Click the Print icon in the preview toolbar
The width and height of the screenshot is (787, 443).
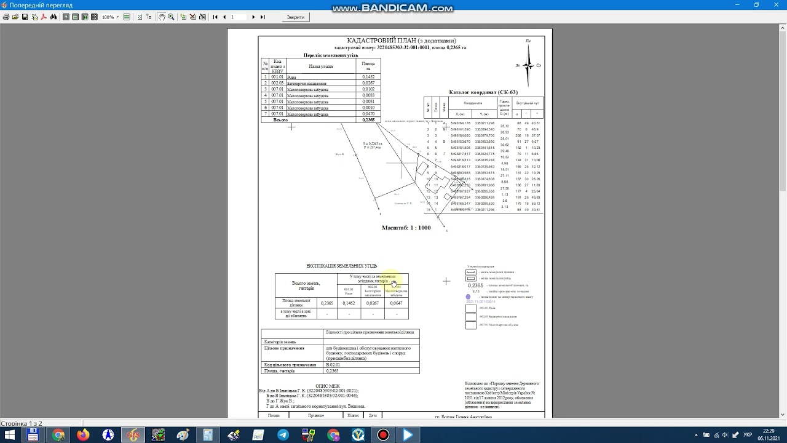(x=6, y=17)
